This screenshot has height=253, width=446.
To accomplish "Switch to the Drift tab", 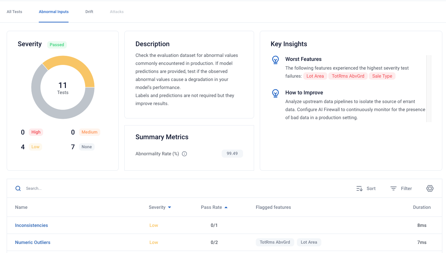I will 89,12.
